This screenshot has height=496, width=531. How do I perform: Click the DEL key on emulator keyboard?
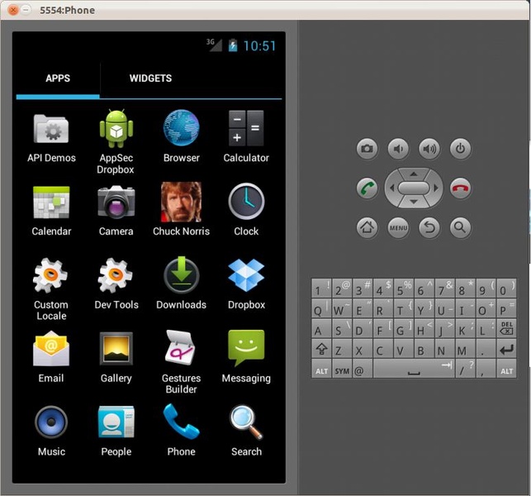(x=506, y=328)
